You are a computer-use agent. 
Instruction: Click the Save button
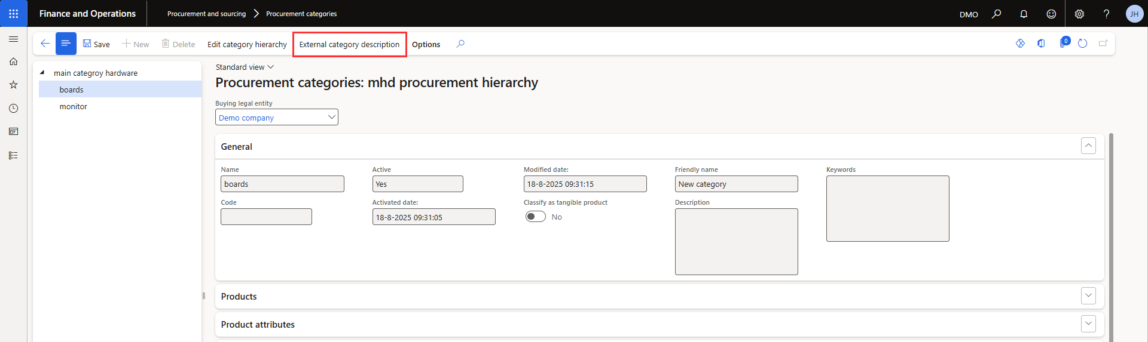click(x=96, y=44)
